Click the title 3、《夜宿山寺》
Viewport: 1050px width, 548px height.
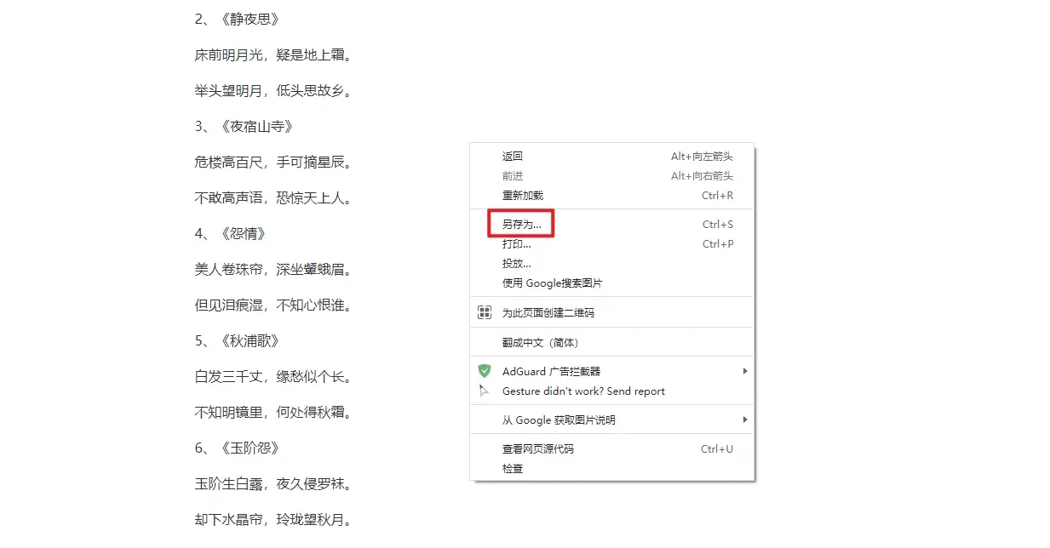coord(244,127)
